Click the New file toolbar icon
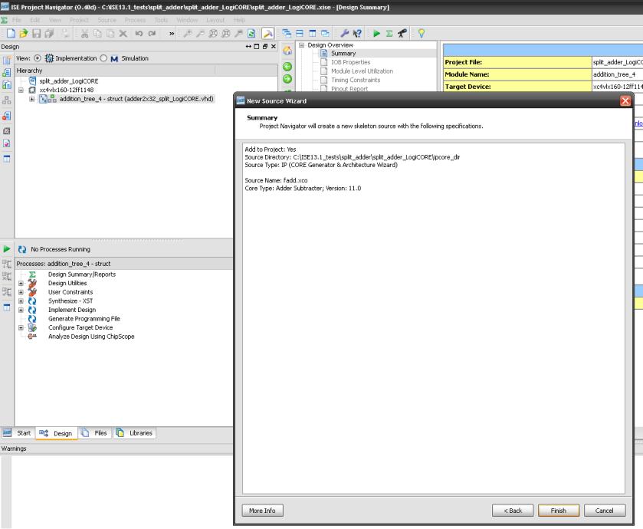 11,33
